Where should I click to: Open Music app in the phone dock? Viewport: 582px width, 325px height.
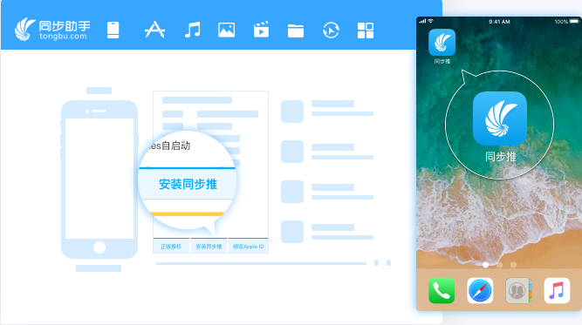[557, 290]
